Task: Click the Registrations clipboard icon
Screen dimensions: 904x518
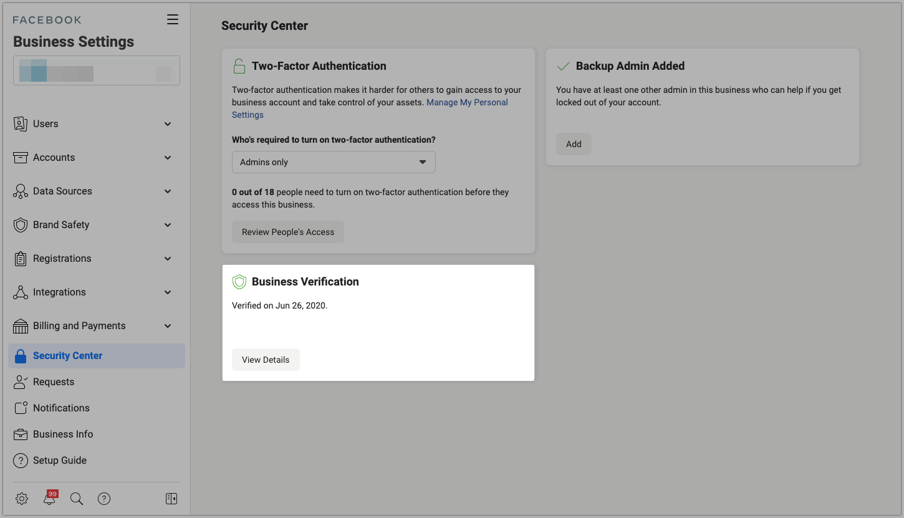Action: [21, 258]
